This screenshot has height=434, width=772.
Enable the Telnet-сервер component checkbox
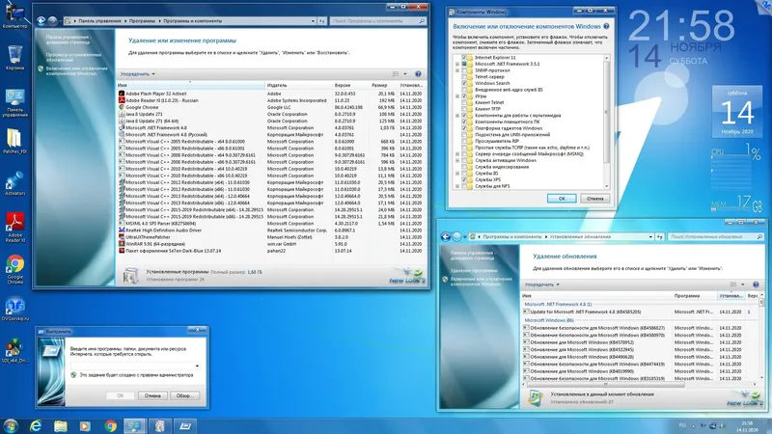[464, 77]
